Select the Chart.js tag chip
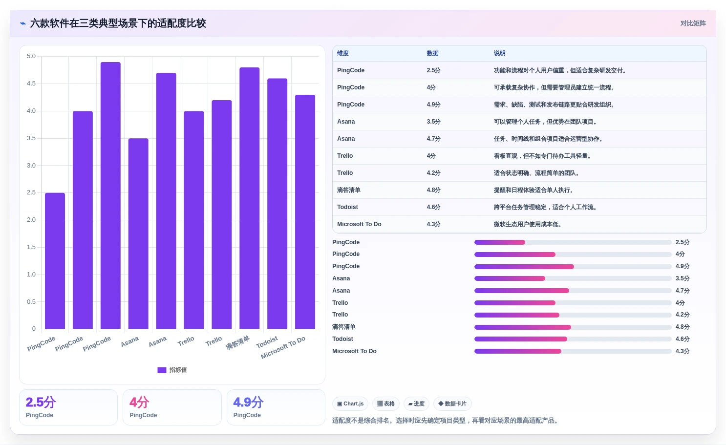This screenshot has height=445, width=726. tap(350, 404)
